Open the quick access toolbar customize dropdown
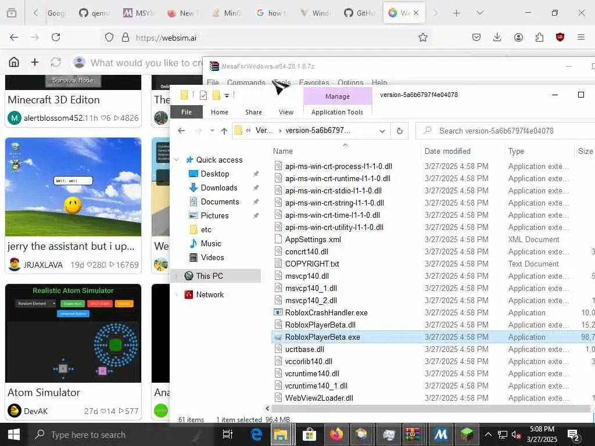This screenshot has width=595, height=446. [227, 96]
